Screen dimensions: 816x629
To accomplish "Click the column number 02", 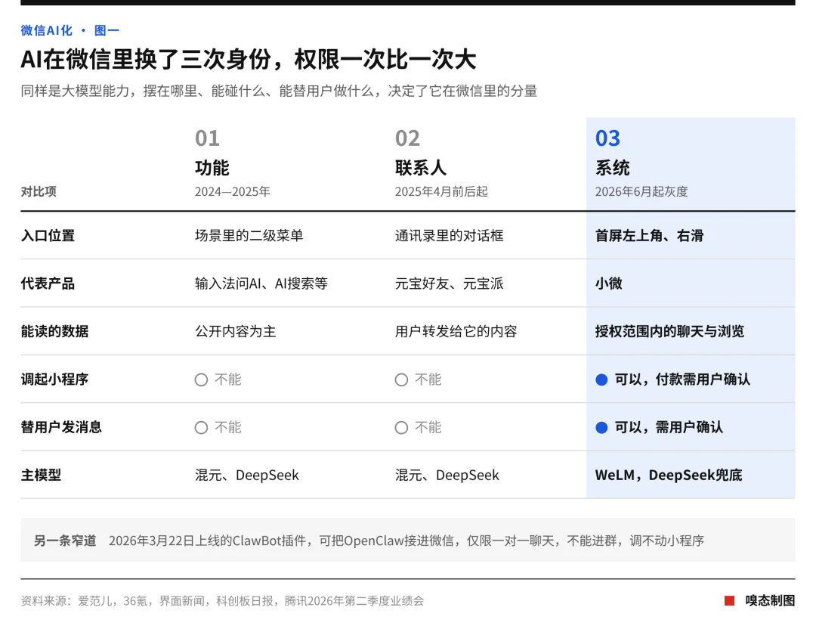I will [407, 138].
